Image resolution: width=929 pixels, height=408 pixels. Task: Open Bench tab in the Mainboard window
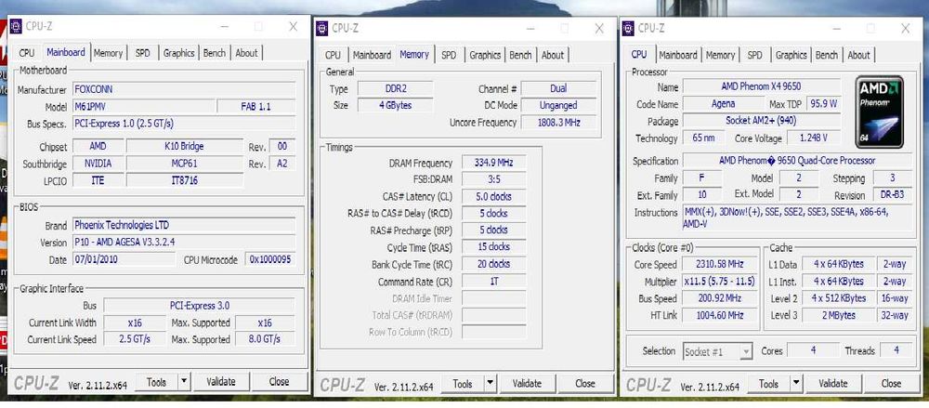pos(214,53)
